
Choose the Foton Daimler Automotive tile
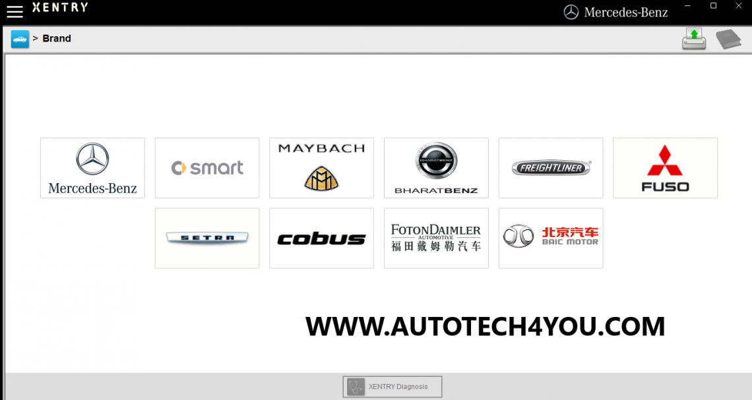436,238
